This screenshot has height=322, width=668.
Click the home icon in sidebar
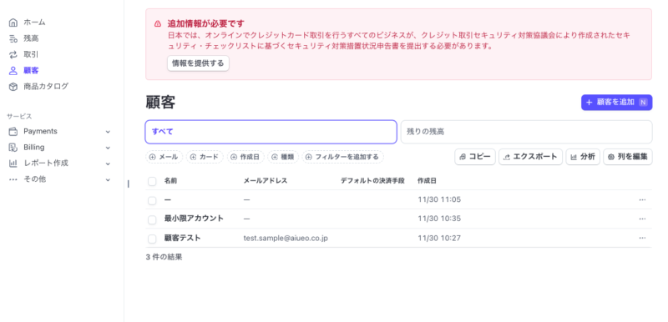point(13,23)
